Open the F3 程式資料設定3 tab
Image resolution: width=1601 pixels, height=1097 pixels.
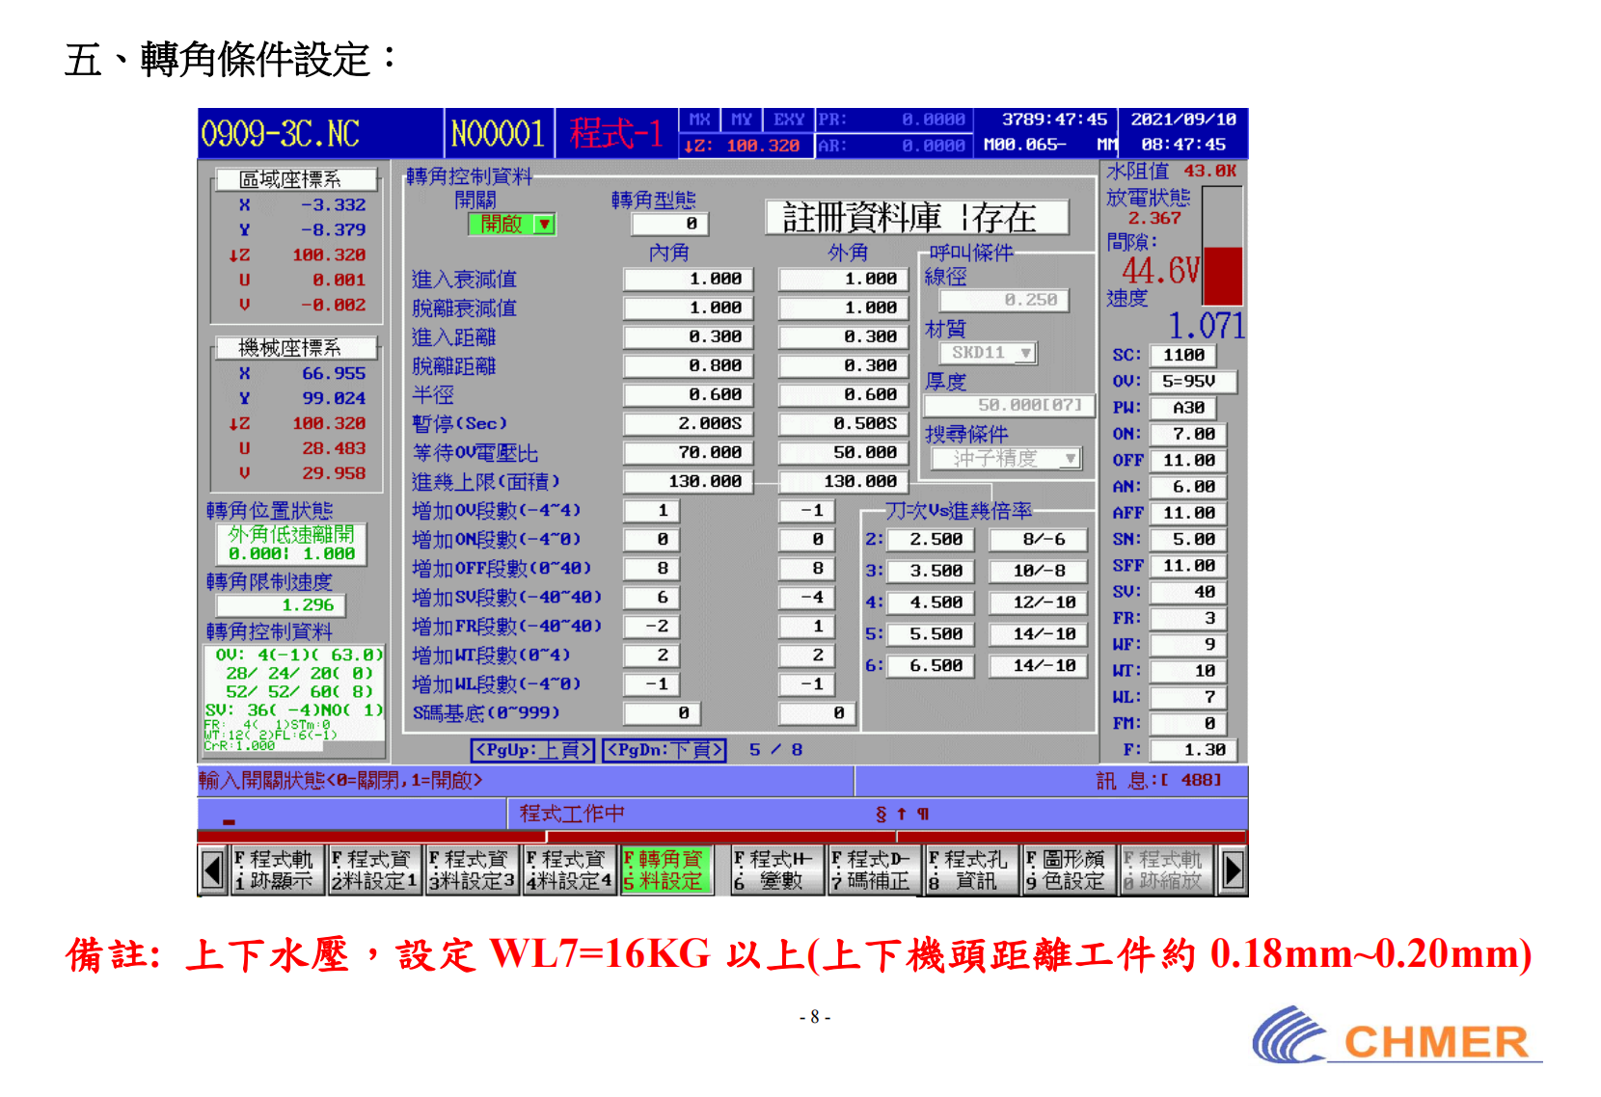point(472,870)
